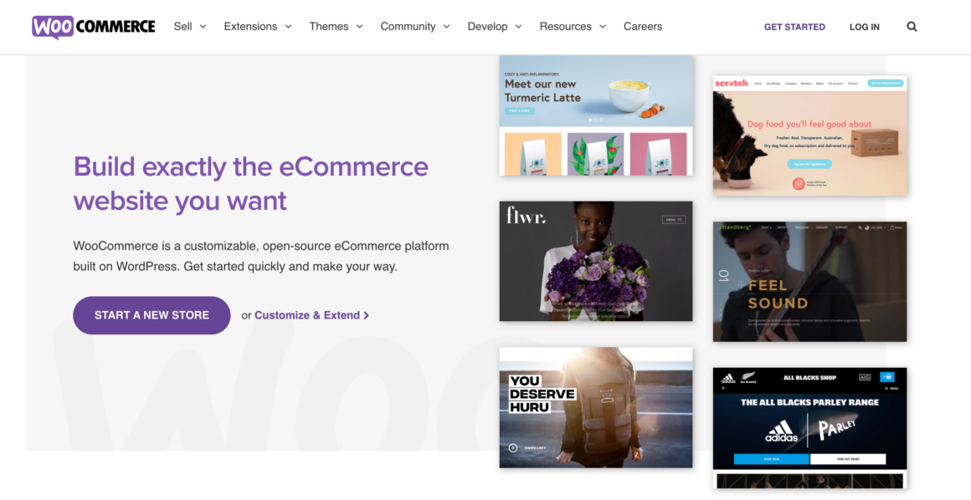Expand the Extensions dropdown arrow
The height and width of the screenshot is (500, 971).
[288, 27]
